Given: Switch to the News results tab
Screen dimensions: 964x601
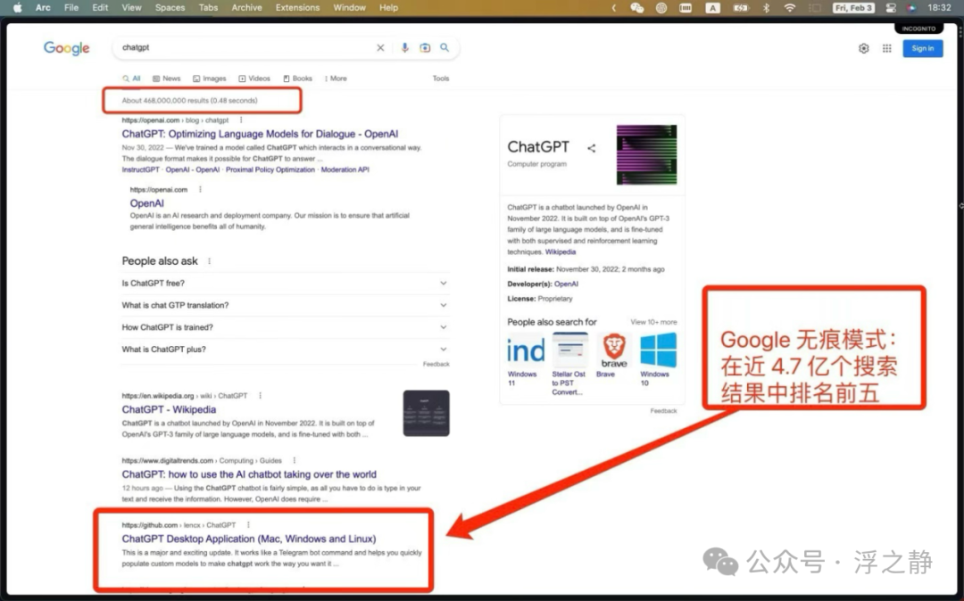Looking at the screenshot, I should pyautogui.click(x=167, y=78).
